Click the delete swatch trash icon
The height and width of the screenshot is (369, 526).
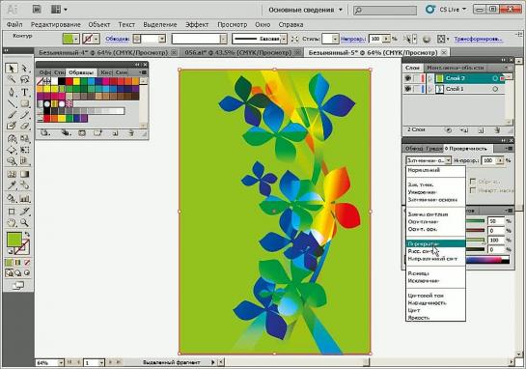pos(132,133)
